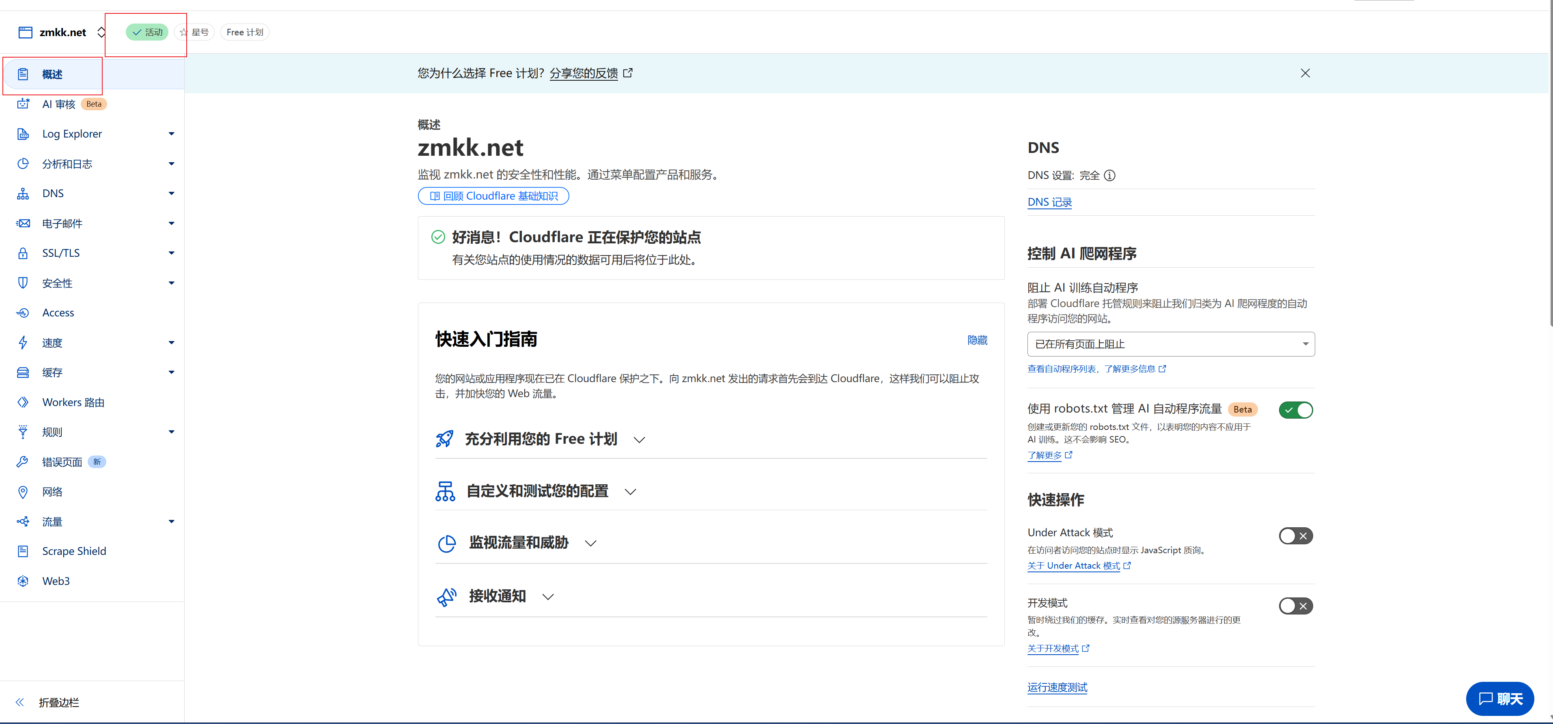Expand 接收通知 section chevron
Image resolution: width=1553 pixels, height=724 pixels.
(x=548, y=597)
